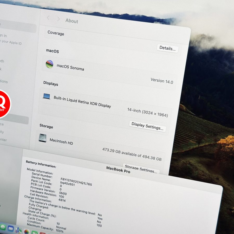Screen dimensions: 234x234
Task: Click the Macintosh HD label
Action: pos(61,141)
